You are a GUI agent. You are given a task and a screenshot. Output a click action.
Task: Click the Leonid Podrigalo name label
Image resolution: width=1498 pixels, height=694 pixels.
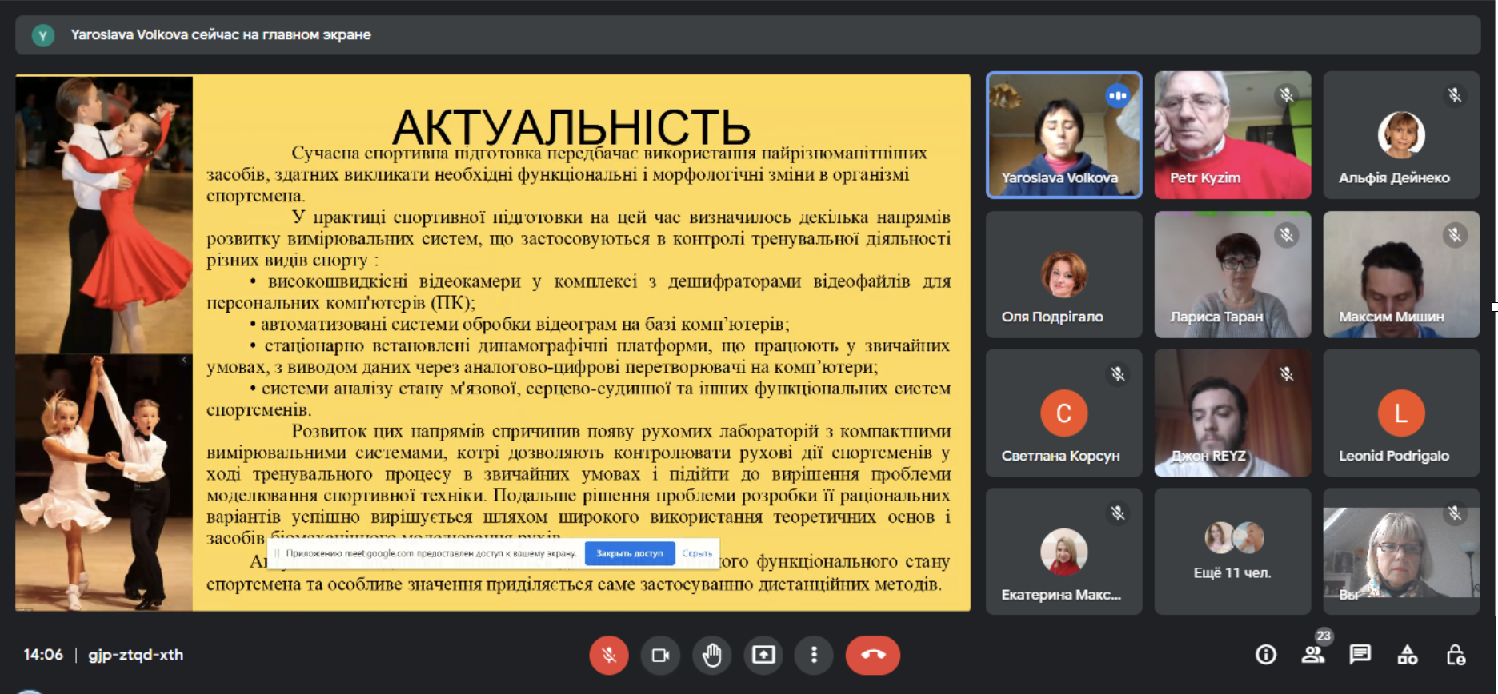tap(1394, 456)
